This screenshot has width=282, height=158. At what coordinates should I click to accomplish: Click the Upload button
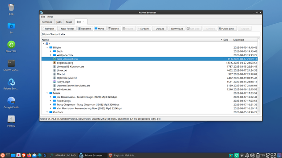pos(159,29)
